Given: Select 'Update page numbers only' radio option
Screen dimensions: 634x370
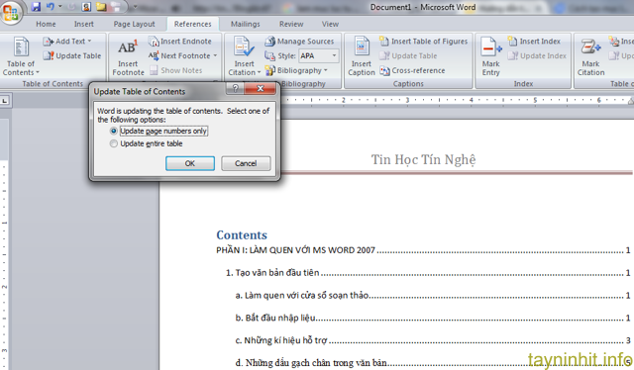Looking at the screenshot, I should pyautogui.click(x=158, y=131).
